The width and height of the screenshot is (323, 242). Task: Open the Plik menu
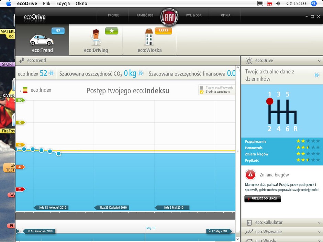point(46,3)
